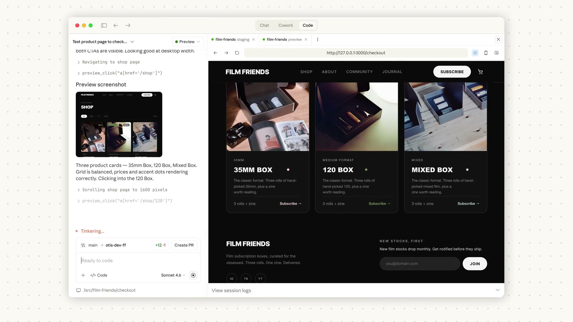Open the preview tabs three-dot menu
This screenshot has width=573, height=322.
click(x=318, y=39)
